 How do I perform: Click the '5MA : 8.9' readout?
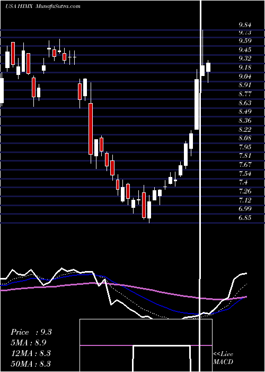click(x=29, y=343)
